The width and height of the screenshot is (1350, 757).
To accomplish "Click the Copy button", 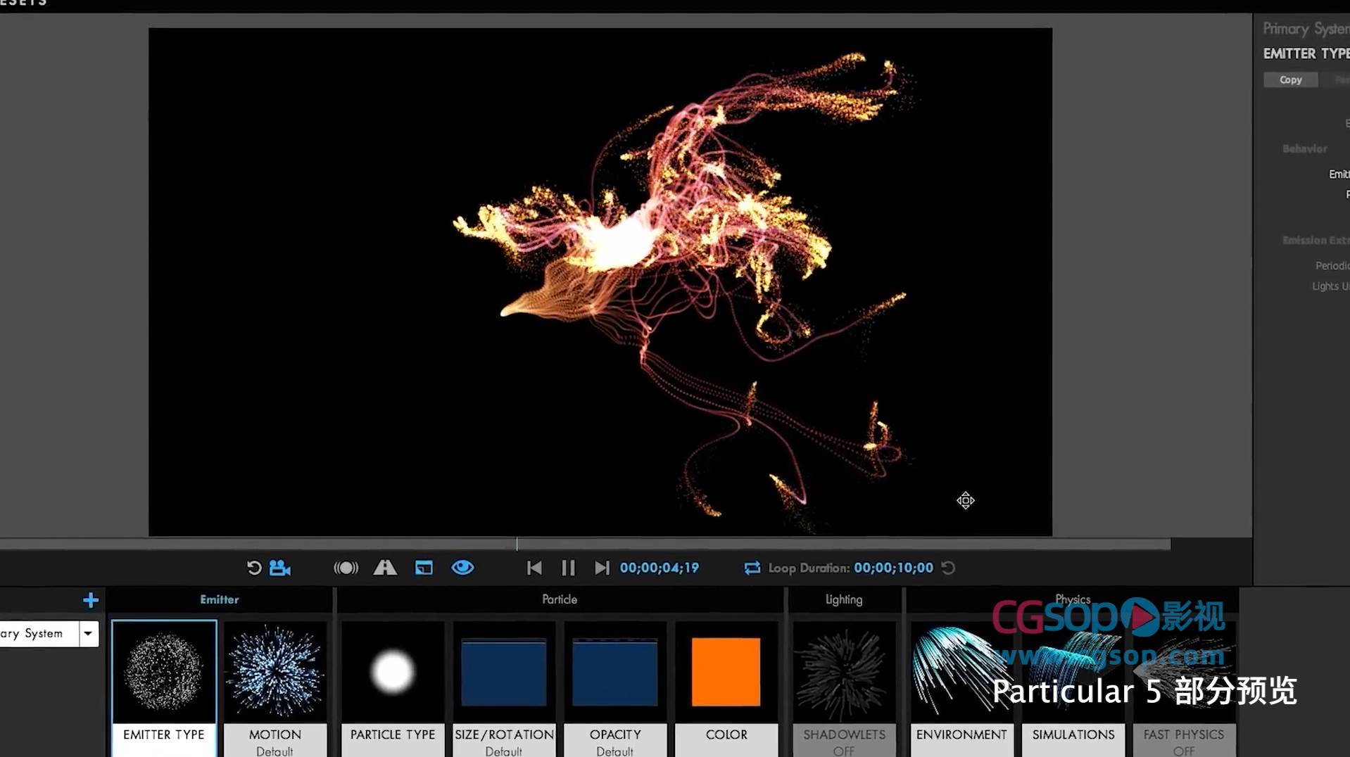I will click(x=1289, y=79).
